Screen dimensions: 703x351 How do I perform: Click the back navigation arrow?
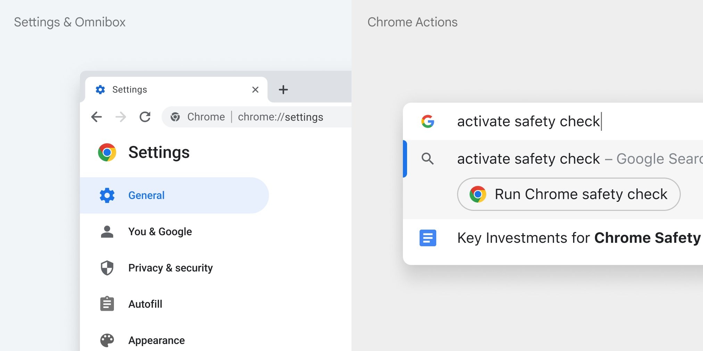(97, 117)
